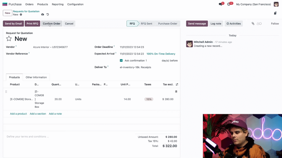
Task: Click the Confirm Order button
Action: click(x=51, y=24)
